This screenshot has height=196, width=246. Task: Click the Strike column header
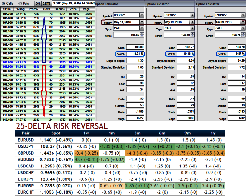pyautogui.click(x=7, y=9)
